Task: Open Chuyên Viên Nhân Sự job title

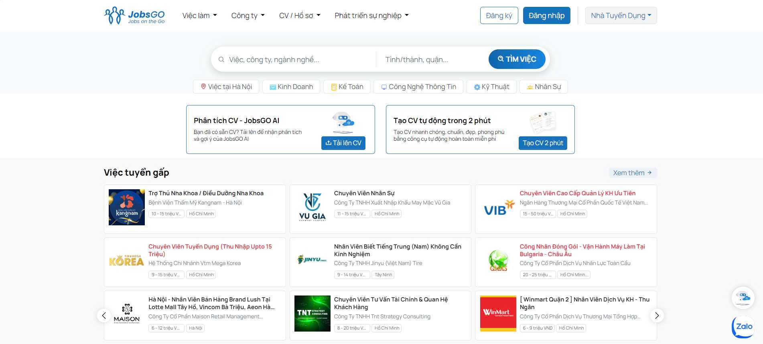Action: click(x=364, y=193)
